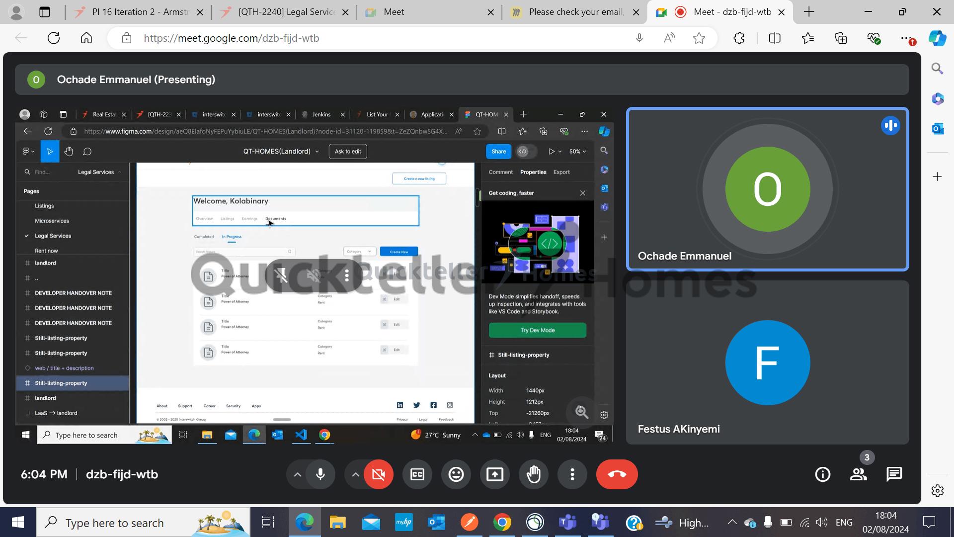Expand audio settings arrow beside microphone
Viewport: 954px width, 537px height.
point(297,474)
